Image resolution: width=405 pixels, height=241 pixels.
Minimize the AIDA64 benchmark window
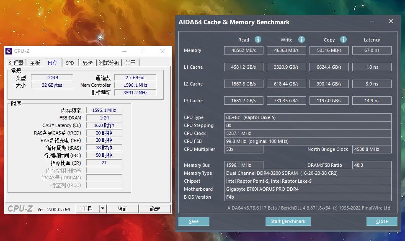[x=372, y=21]
